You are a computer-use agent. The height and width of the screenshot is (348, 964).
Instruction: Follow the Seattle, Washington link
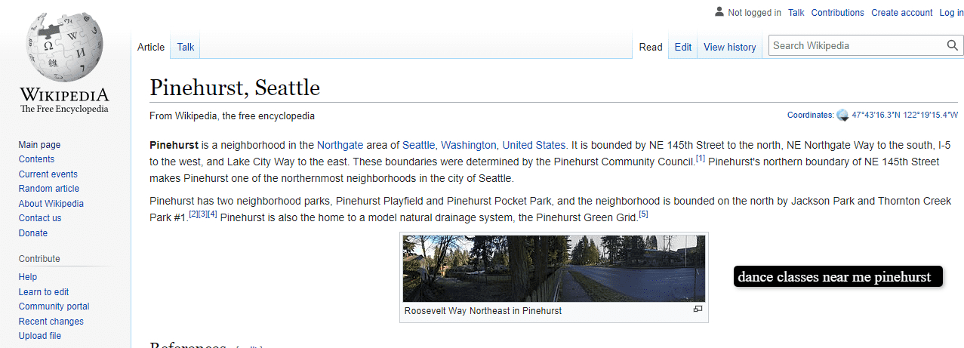pyautogui.click(x=449, y=145)
